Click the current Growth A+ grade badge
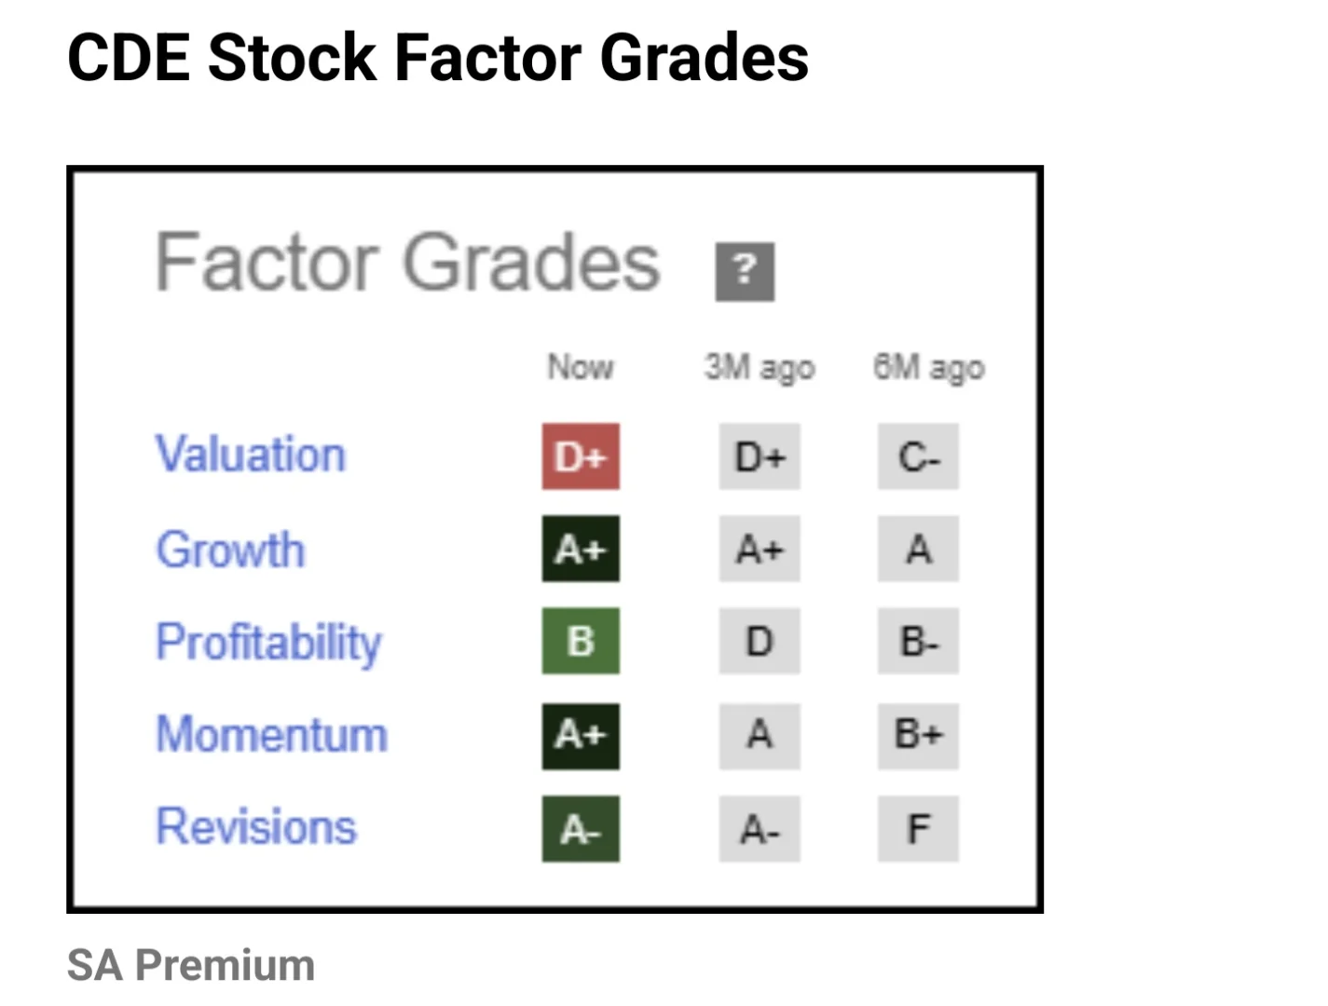 point(581,549)
